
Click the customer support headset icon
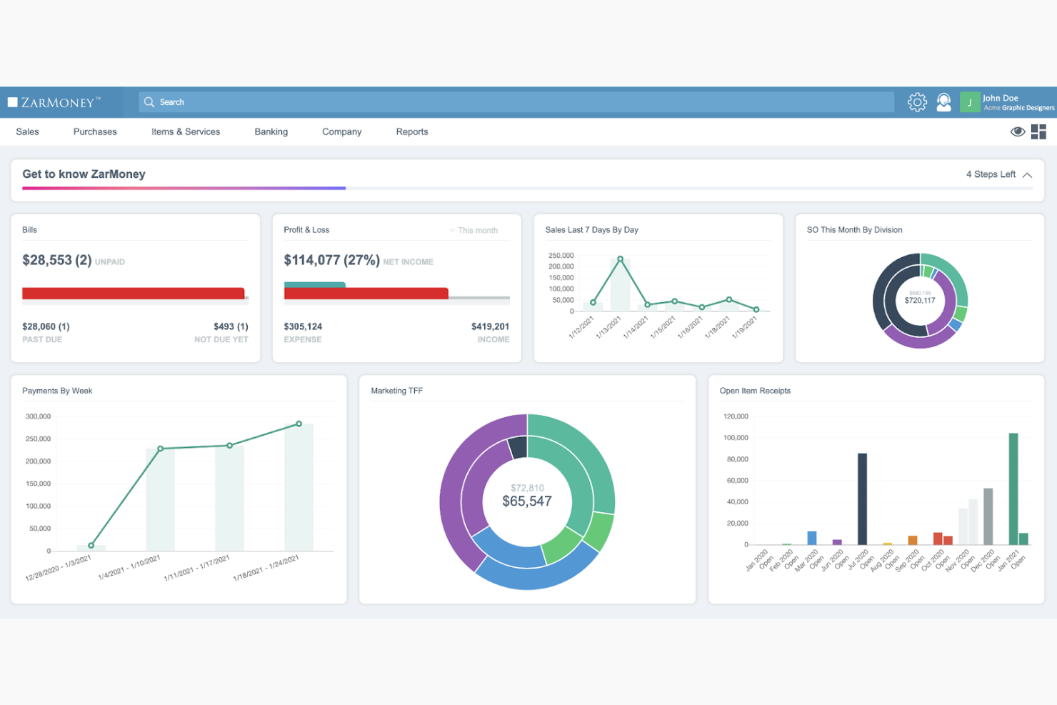tap(944, 101)
